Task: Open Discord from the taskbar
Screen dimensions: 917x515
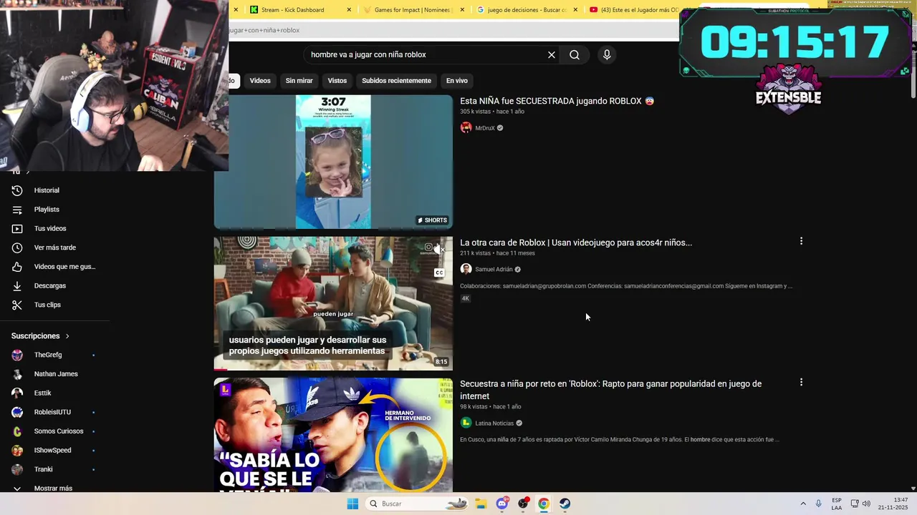Action: (502, 504)
